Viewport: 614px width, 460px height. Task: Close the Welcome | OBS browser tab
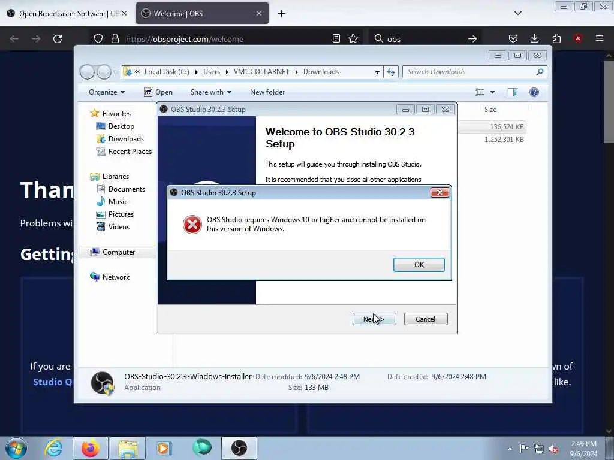(x=259, y=13)
